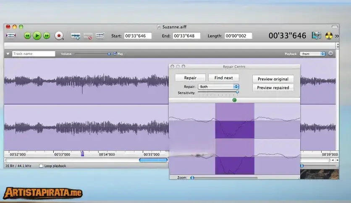Click the vertical scroll stepper at top right
This screenshot has height=203, width=351.
[338, 46]
